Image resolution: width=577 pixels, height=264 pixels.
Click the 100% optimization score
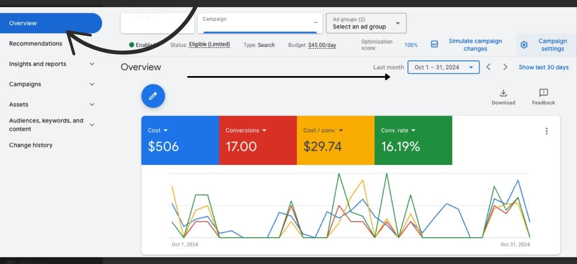tap(411, 45)
